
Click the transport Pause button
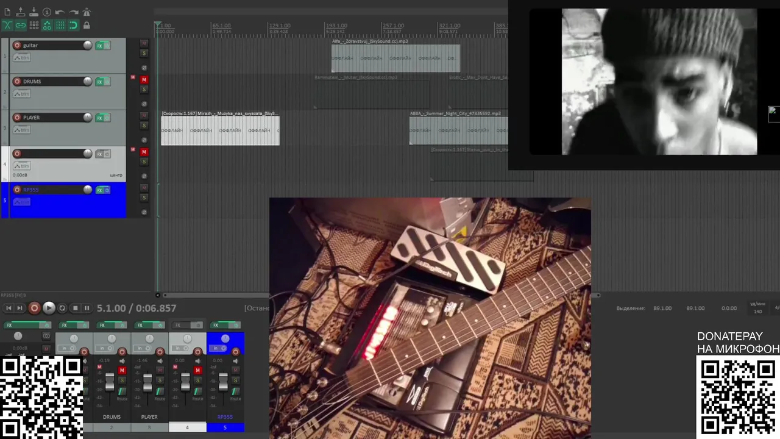point(87,309)
